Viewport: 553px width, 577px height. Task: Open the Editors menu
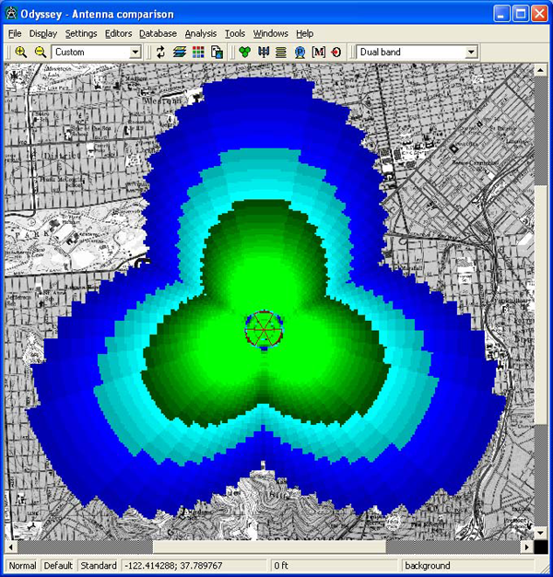point(119,33)
